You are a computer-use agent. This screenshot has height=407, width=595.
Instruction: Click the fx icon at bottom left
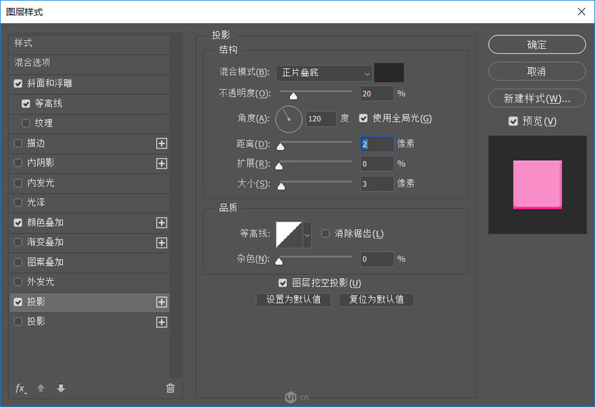pyautogui.click(x=19, y=388)
